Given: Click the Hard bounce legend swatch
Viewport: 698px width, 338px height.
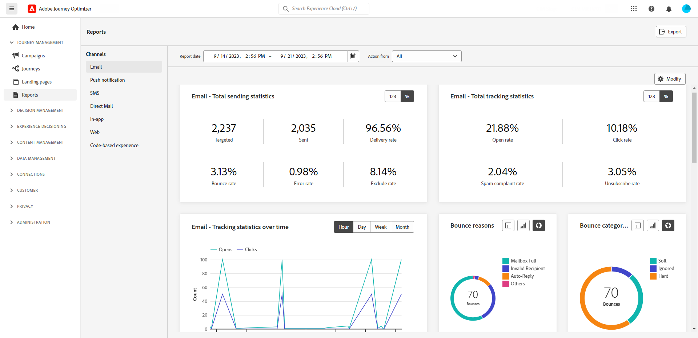Looking at the screenshot, I should click(x=653, y=276).
